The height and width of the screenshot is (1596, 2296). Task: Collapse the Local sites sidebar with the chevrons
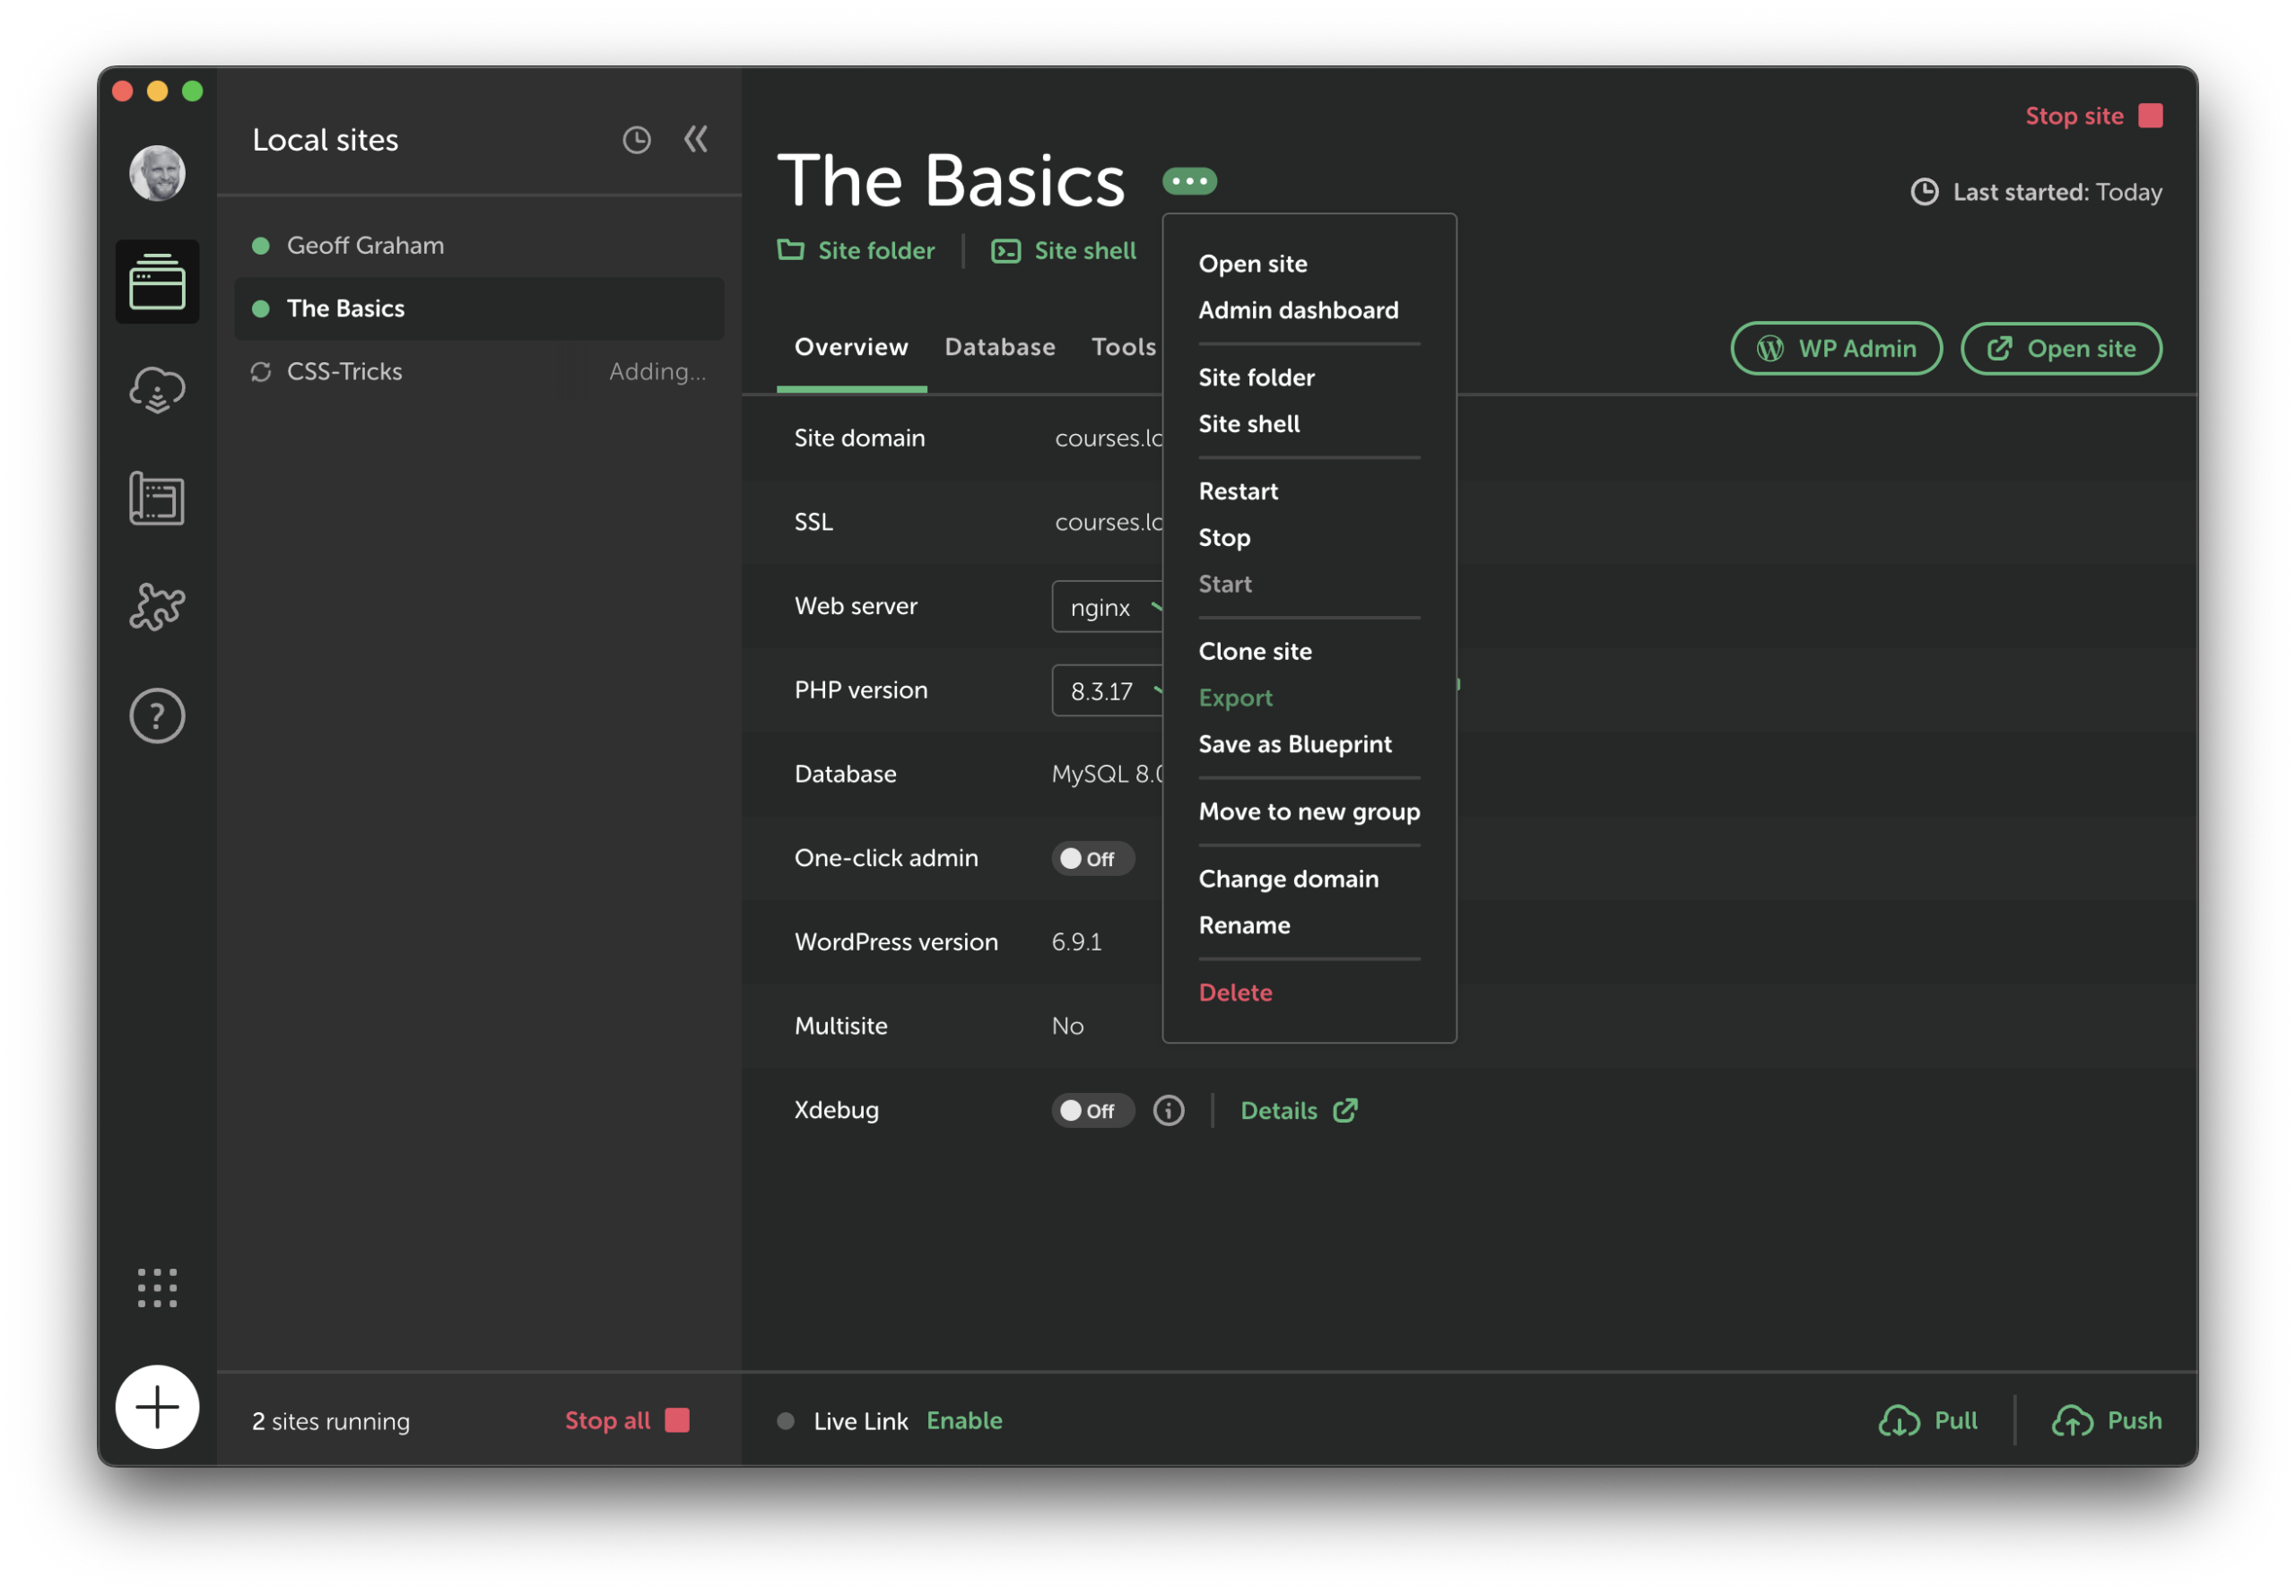[696, 140]
